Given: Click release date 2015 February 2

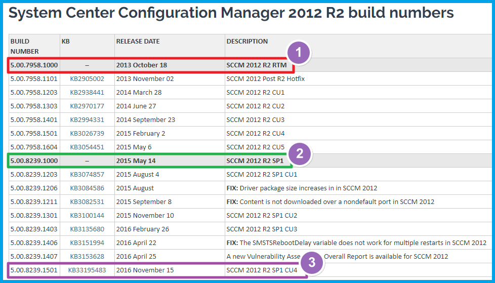Looking at the screenshot, I should tap(141, 133).
